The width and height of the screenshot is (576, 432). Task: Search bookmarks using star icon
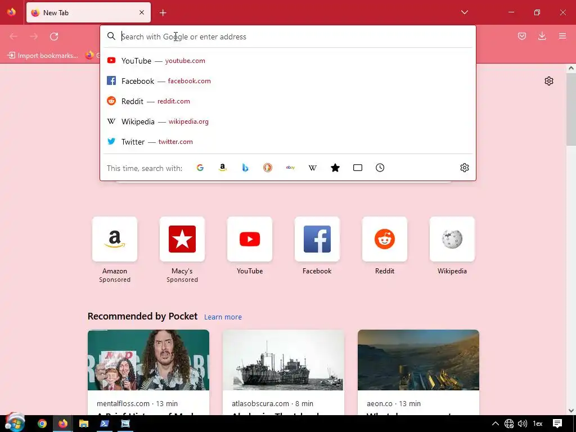click(335, 168)
